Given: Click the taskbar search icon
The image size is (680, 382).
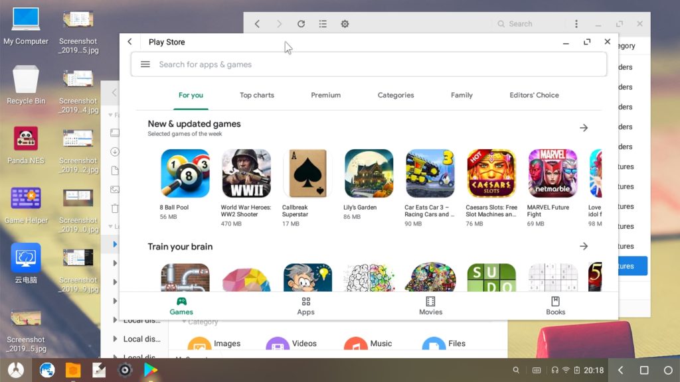Looking at the screenshot, I should 516,370.
